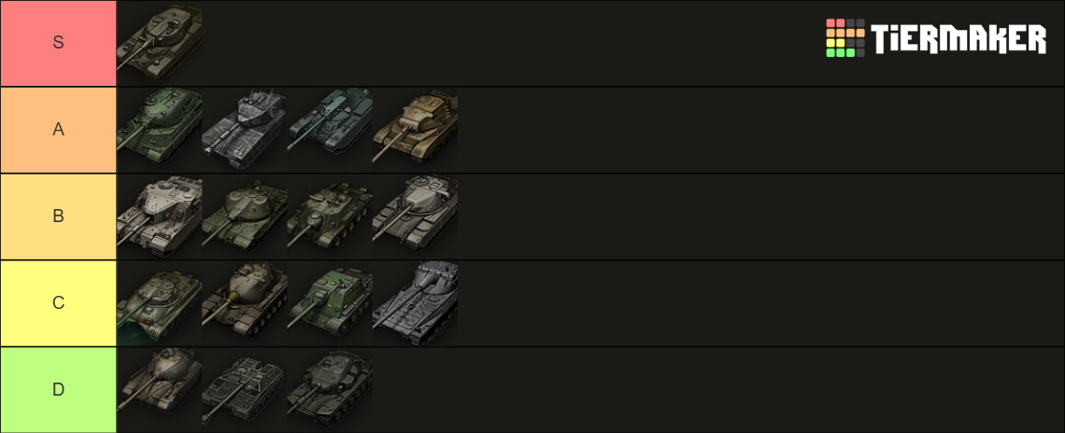Click the red S tier label
Image resolution: width=1065 pixels, height=433 pixels.
(x=59, y=43)
